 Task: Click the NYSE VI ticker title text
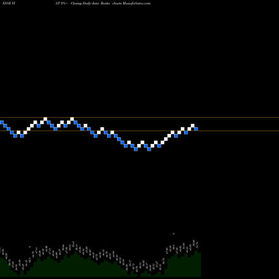click(9, 3)
